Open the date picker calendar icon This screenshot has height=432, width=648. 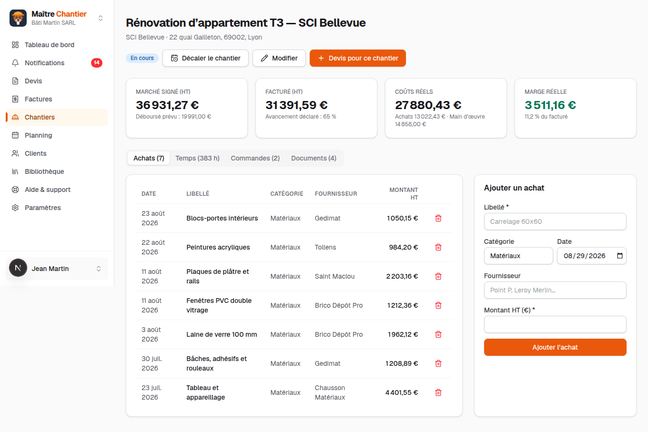click(x=619, y=256)
